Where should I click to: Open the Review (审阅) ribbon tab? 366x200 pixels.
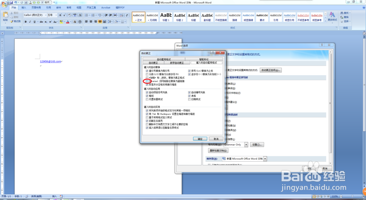coord(69,7)
